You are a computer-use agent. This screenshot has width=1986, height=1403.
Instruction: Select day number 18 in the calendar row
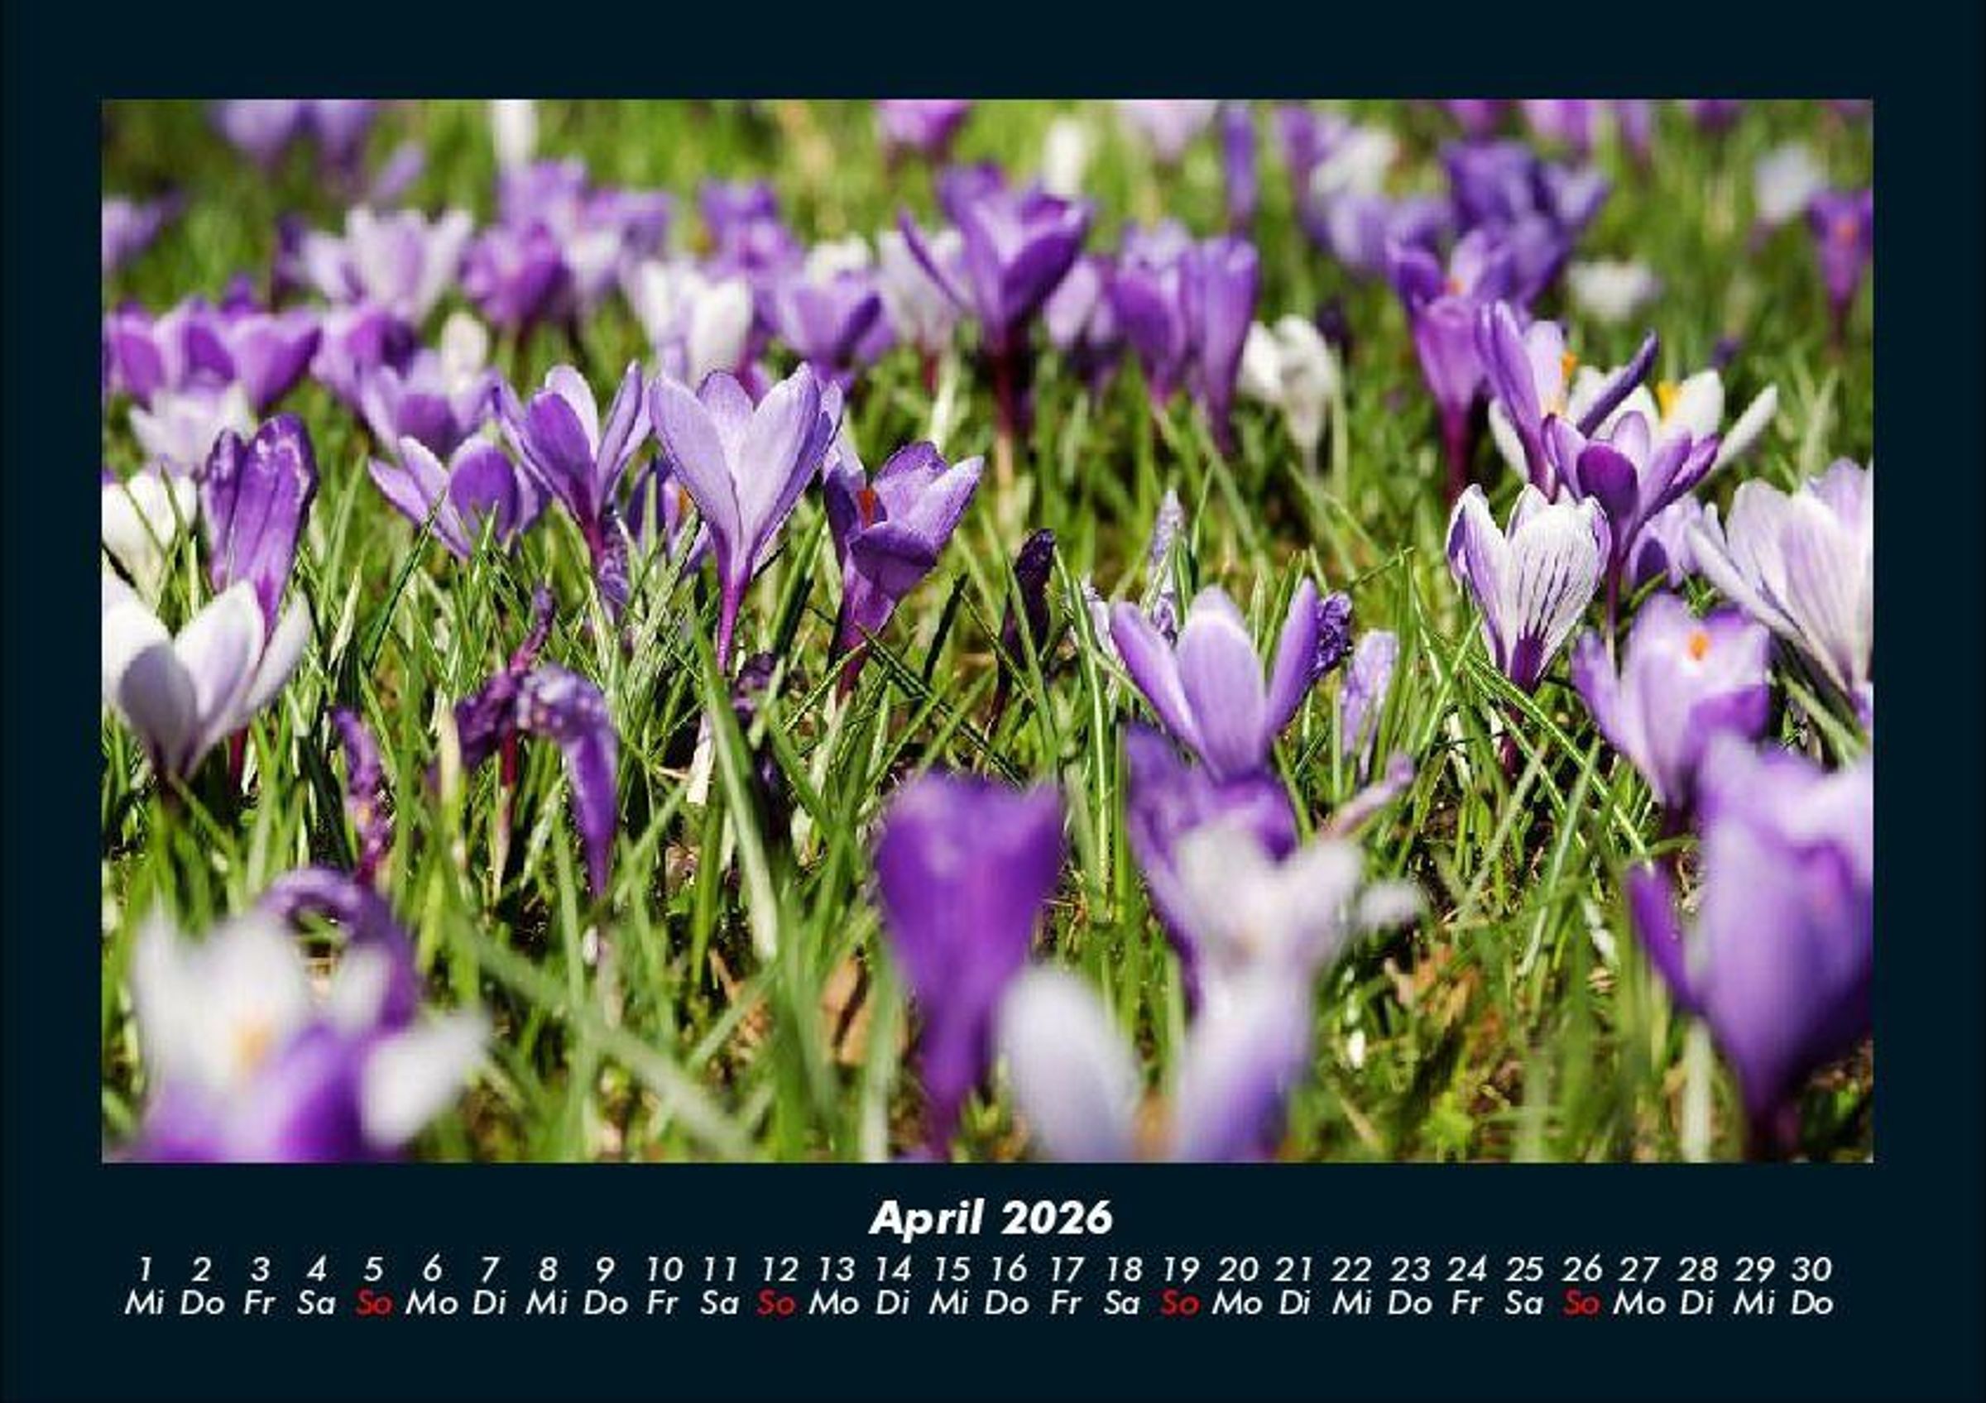1124,1269
